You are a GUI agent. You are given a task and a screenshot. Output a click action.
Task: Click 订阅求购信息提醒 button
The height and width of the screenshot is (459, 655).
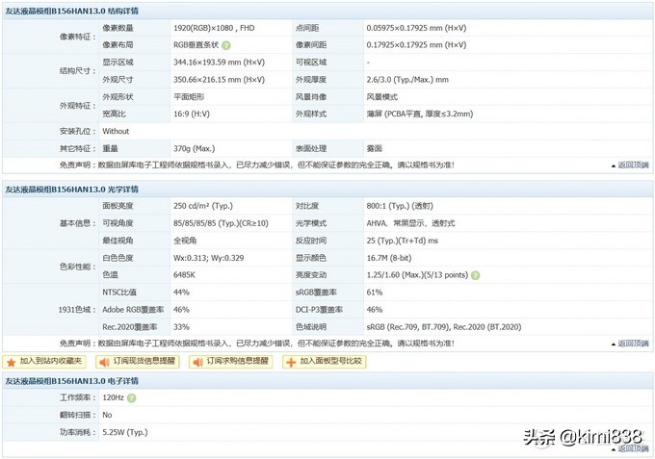(x=231, y=362)
